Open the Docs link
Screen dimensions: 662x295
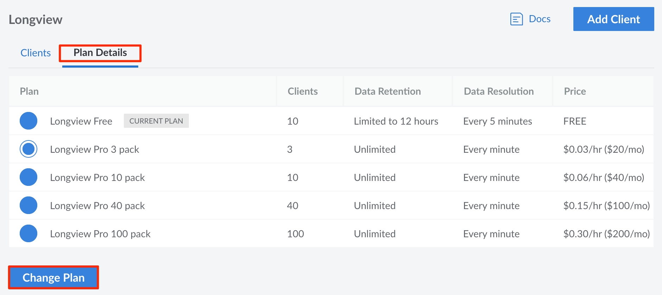tap(540, 19)
